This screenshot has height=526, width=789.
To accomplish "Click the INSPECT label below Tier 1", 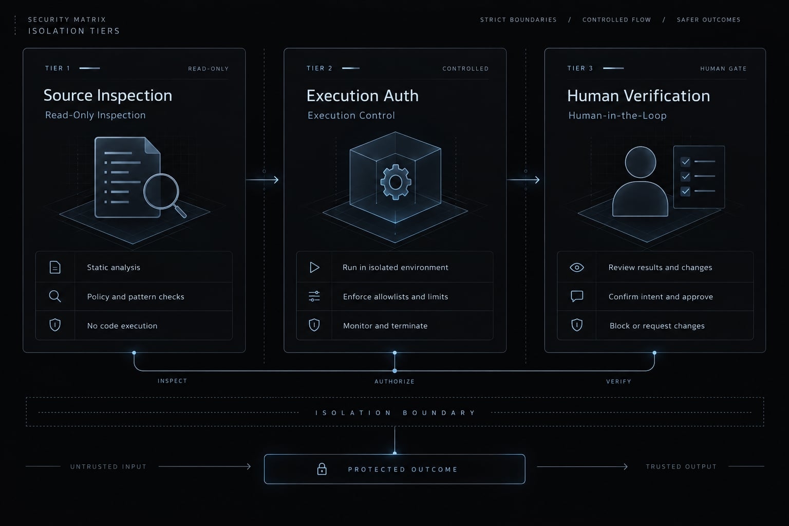I will tap(172, 381).
